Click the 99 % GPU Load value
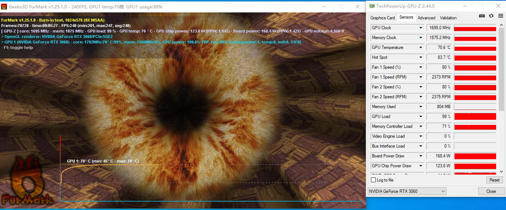The width and height of the screenshot is (506, 210). point(439,116)
